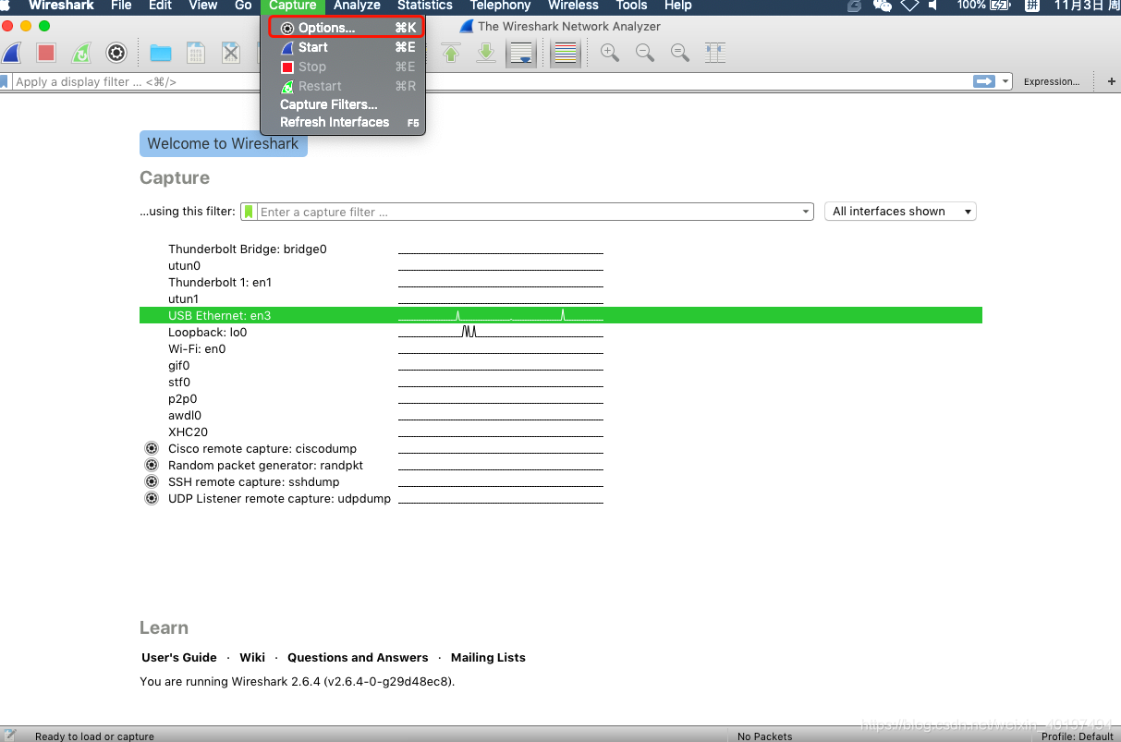Open capture options via toolbar gear icon
Viewport: 1121px width, 742px height.
[116, 53]
